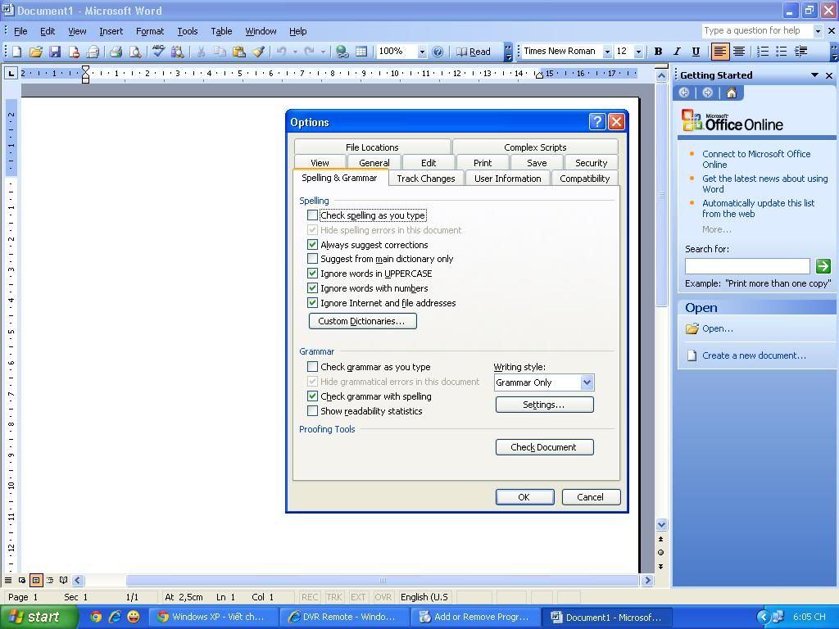Toggle Underline formatting
The width and height of the screenshot is (839, 629).
tap(696, 52)
